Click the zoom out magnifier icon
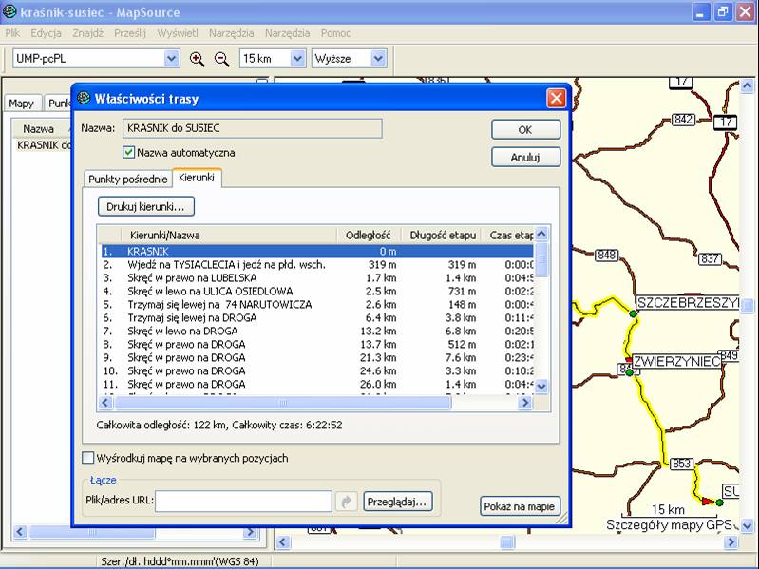 [x=222, y=59]
